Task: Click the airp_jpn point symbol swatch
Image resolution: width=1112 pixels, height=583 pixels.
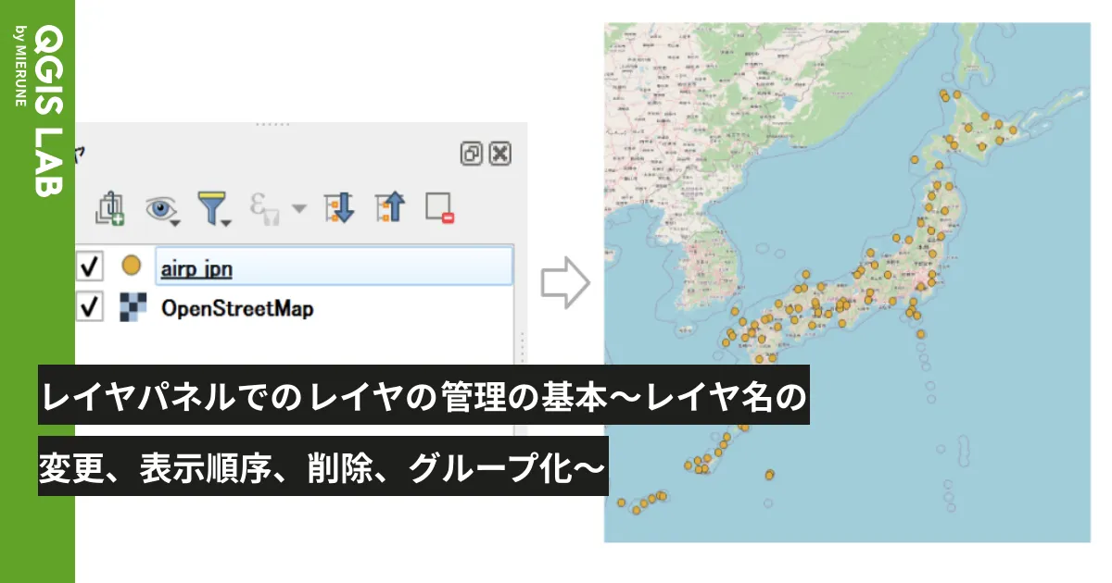Action: pos(132,267)
